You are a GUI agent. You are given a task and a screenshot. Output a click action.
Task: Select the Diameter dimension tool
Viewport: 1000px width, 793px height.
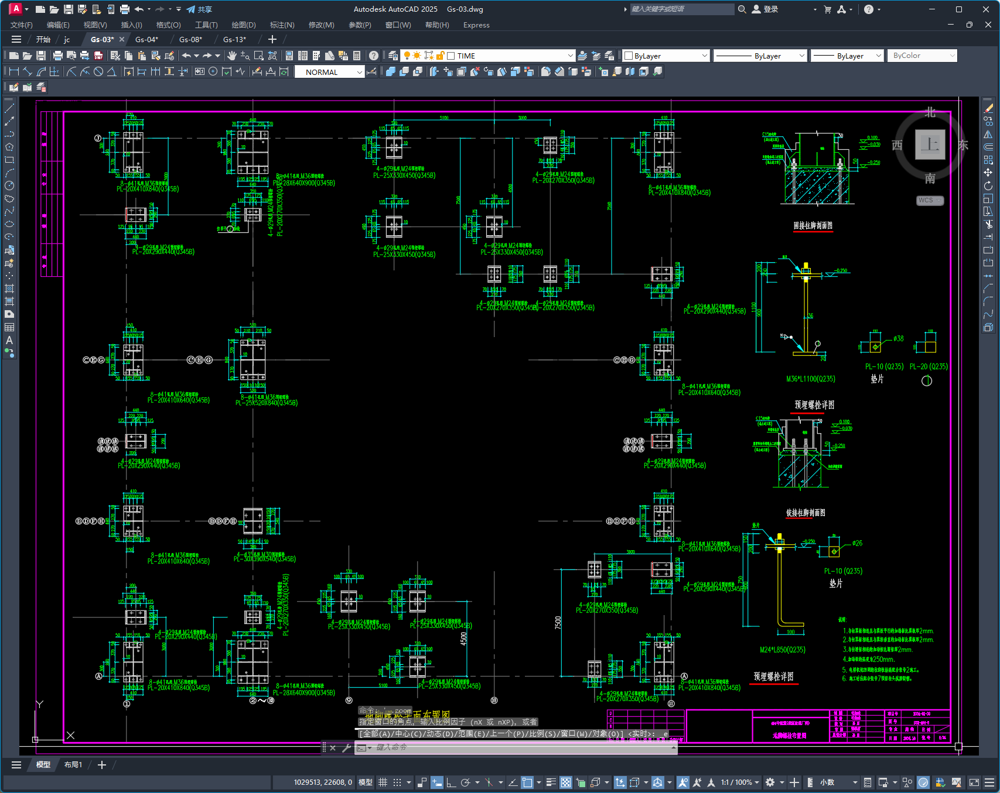pyautogui.click(x=98, y=71)
